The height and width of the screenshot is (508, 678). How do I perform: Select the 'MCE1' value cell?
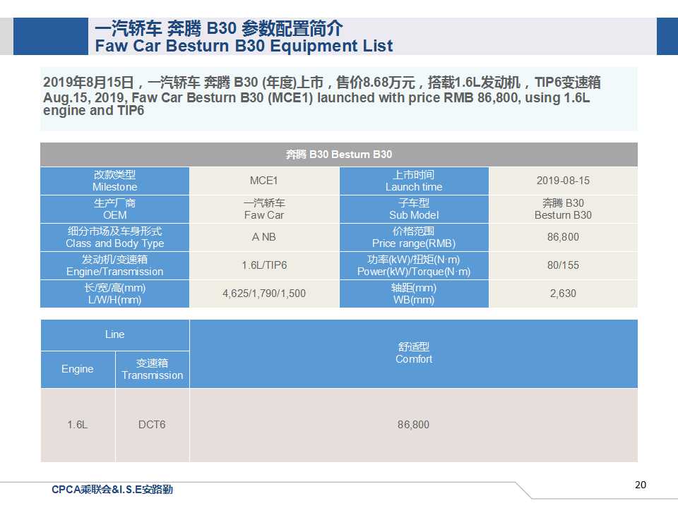click(x=264, y=181)
